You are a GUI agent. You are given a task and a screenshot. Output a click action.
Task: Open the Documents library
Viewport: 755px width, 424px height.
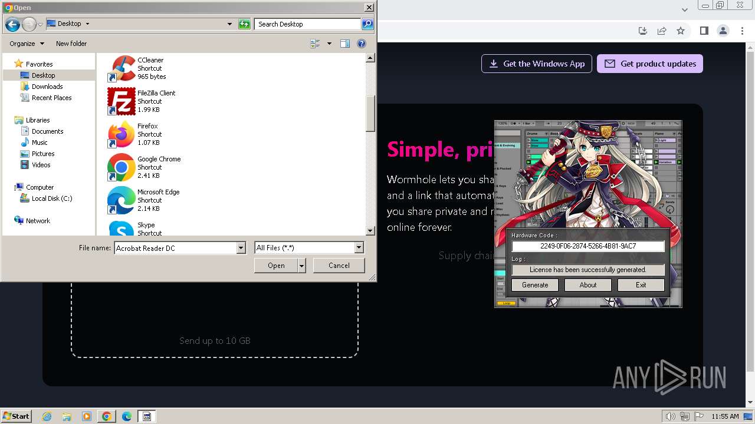[47, 131]
